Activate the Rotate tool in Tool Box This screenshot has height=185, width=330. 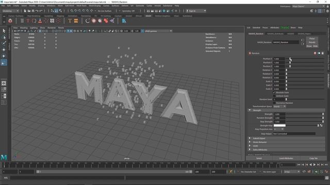tap(4, 56)
